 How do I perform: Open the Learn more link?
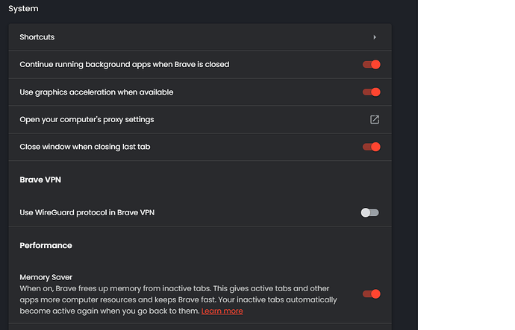click(222, 311)
